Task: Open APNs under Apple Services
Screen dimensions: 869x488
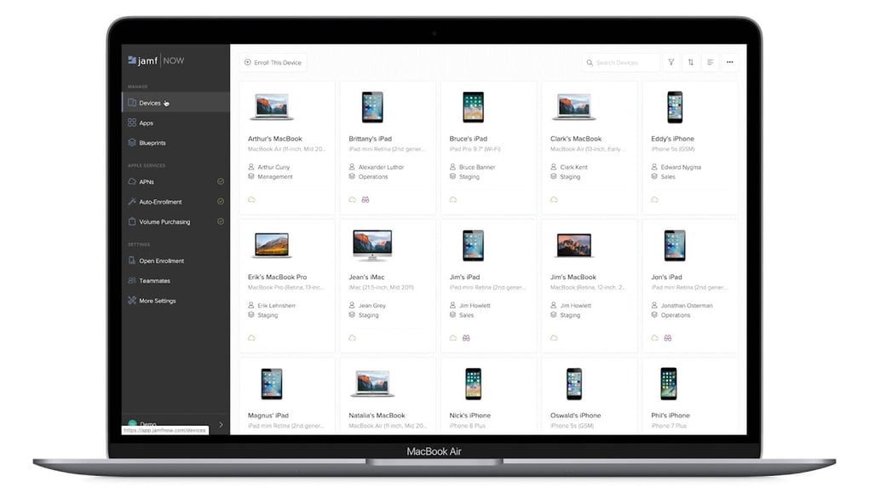Action: pyautogui.click(x=176, y=181)
